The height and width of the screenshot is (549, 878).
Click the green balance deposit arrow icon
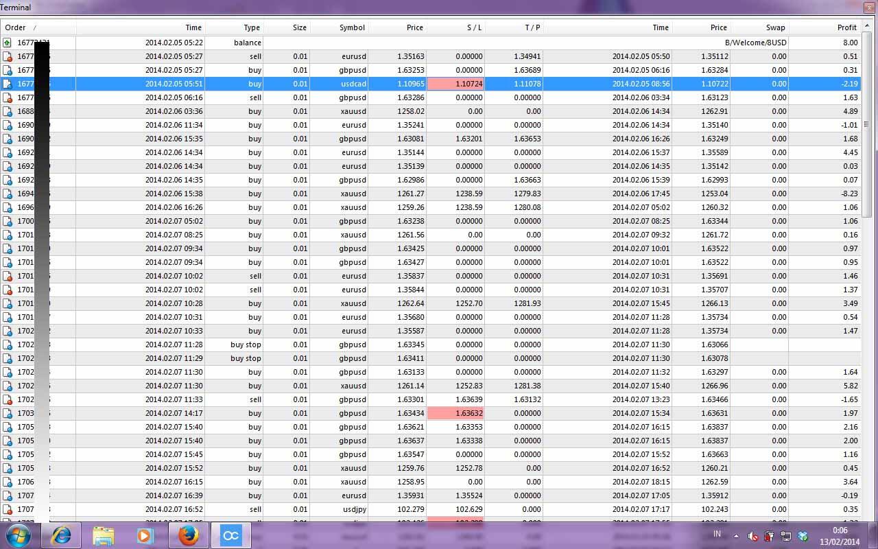[x=7, y=43]
